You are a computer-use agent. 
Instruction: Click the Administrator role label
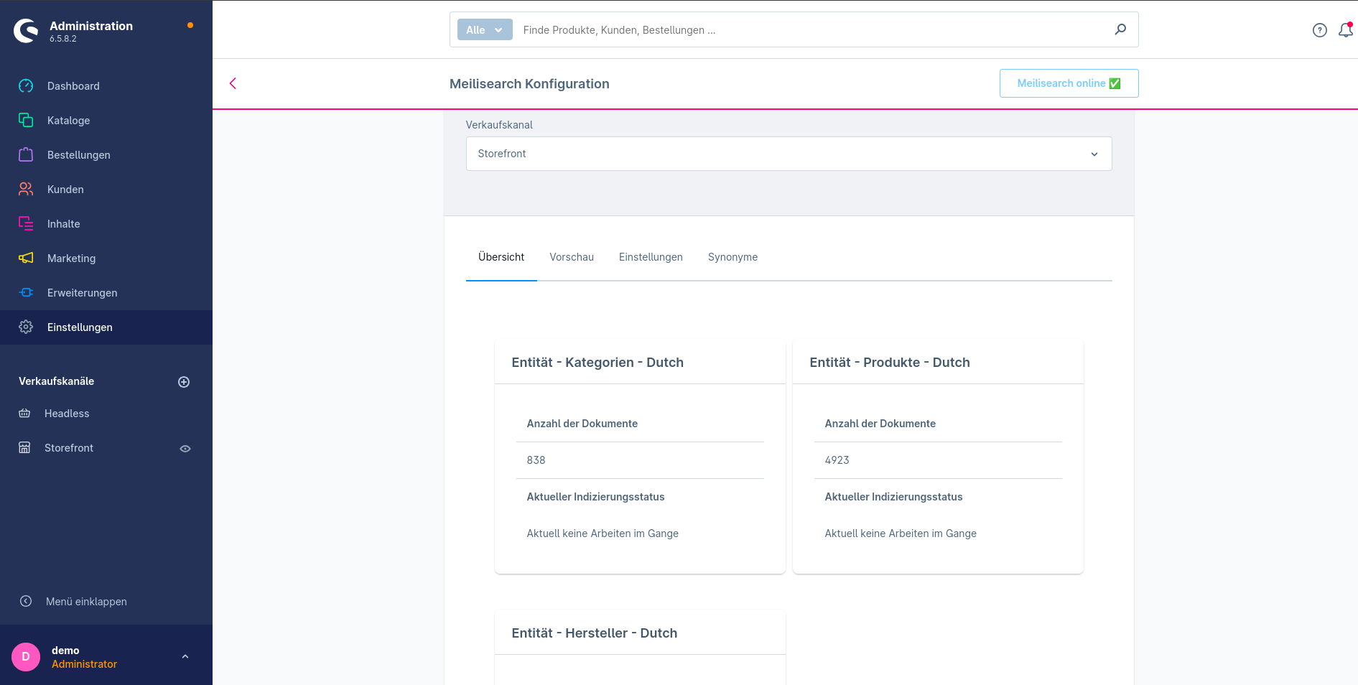[x=84, y=664]
